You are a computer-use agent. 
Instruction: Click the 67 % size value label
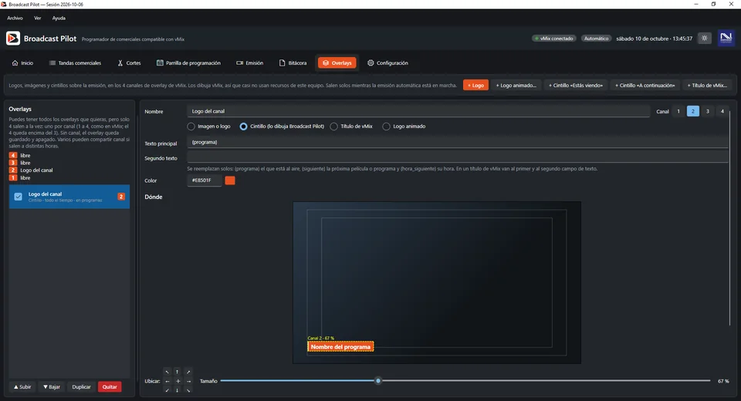723,381
